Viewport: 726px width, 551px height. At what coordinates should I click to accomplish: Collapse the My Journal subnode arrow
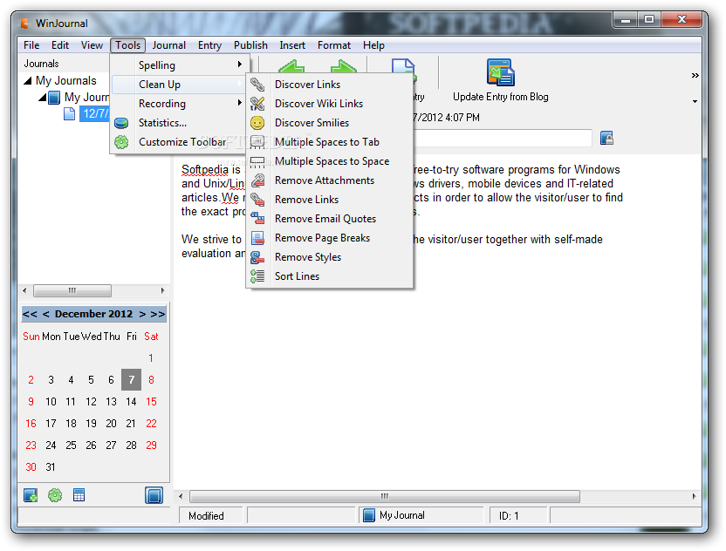point(42,97)
